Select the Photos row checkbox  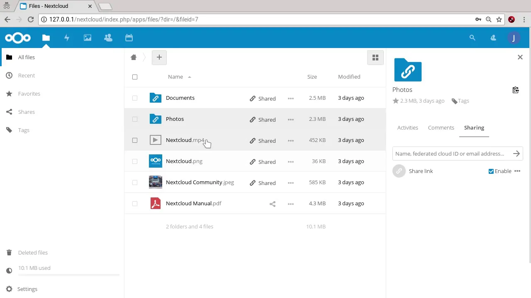(135, 119)
